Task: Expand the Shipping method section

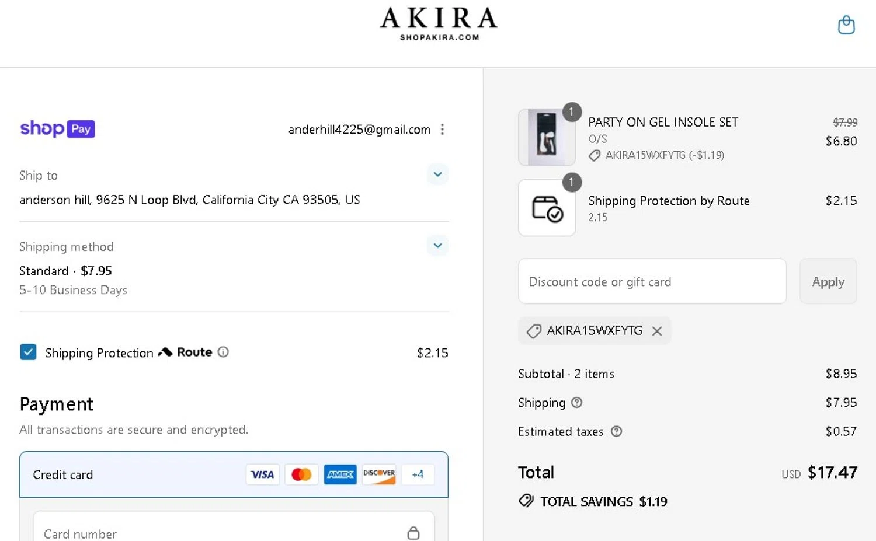Action: (437, 246)
